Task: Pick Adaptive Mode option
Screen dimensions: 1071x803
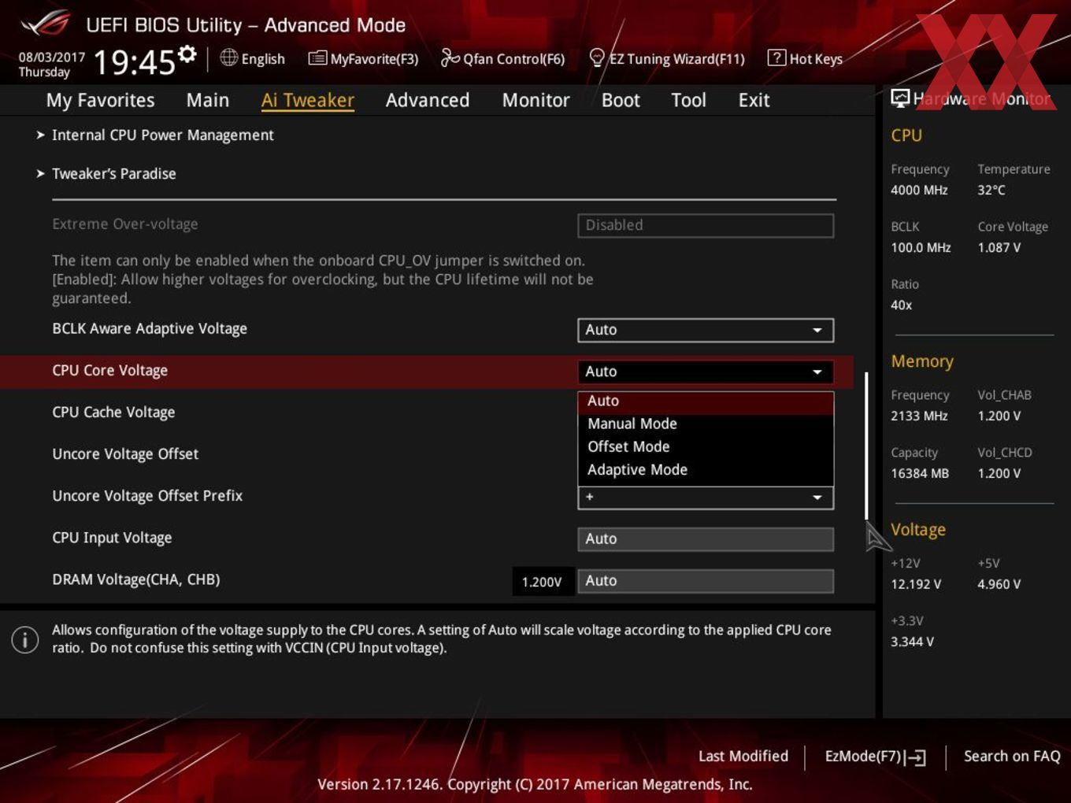Action: [706, 469]
